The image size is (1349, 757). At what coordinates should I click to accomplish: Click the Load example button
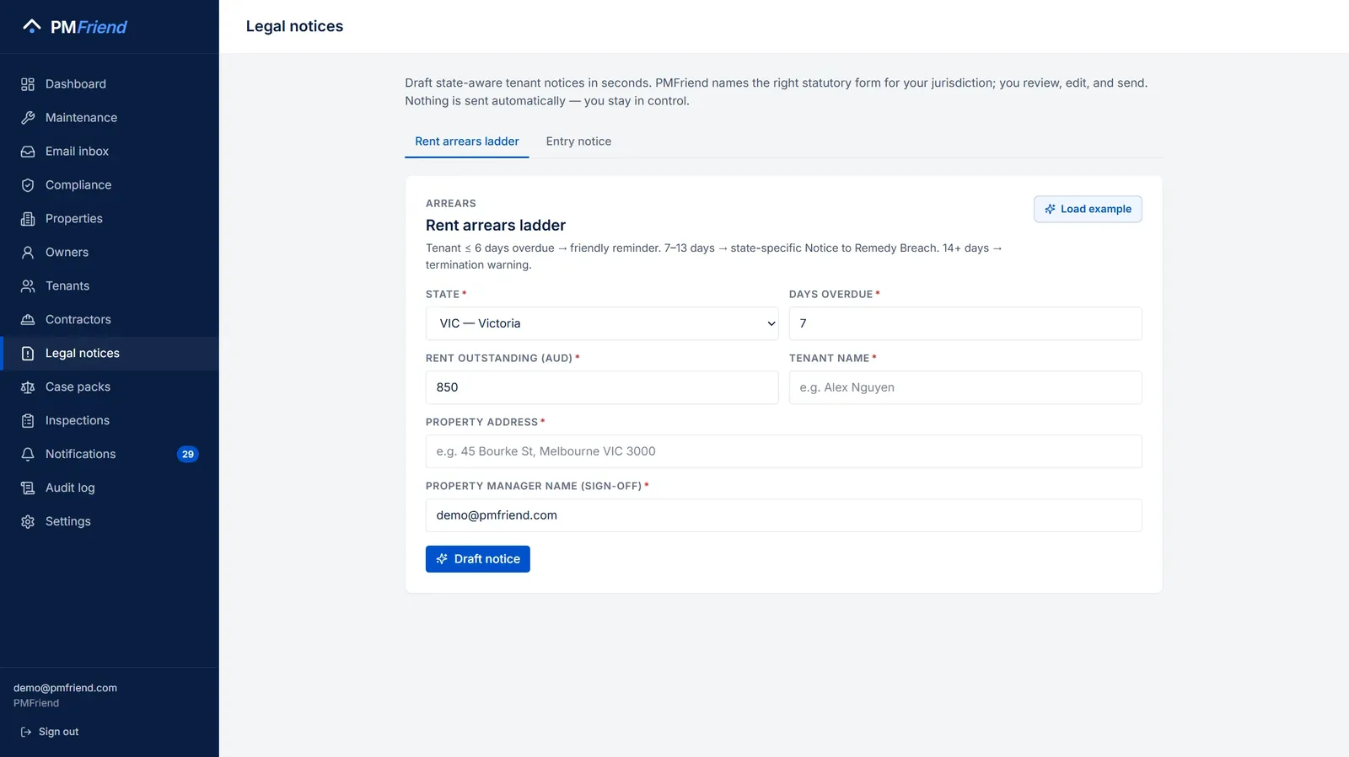pos(1088,209)
